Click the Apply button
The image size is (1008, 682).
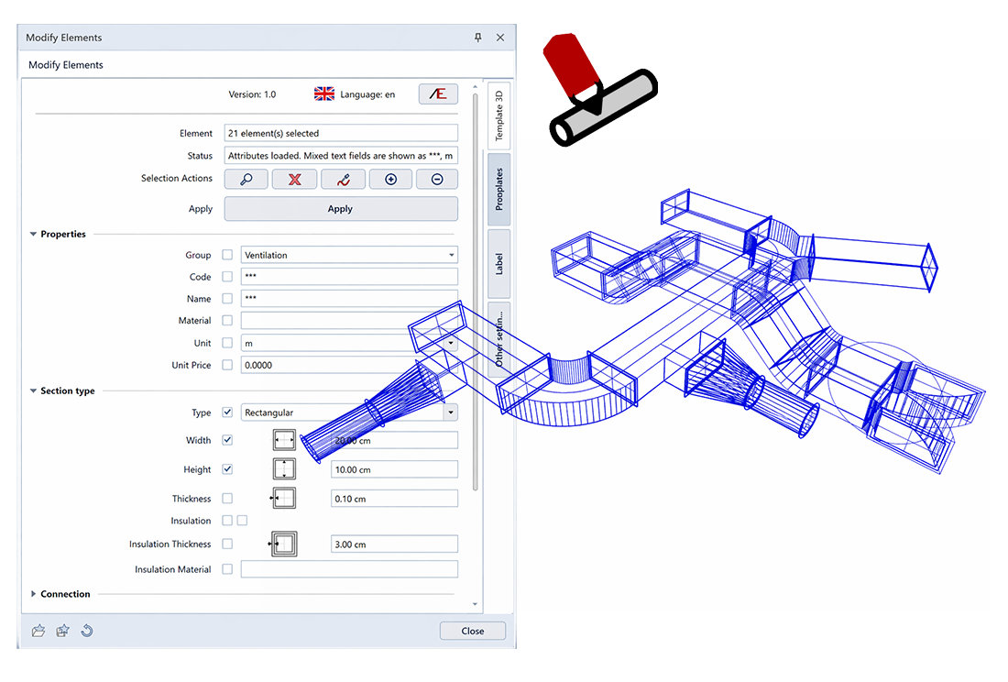(341, 209)
